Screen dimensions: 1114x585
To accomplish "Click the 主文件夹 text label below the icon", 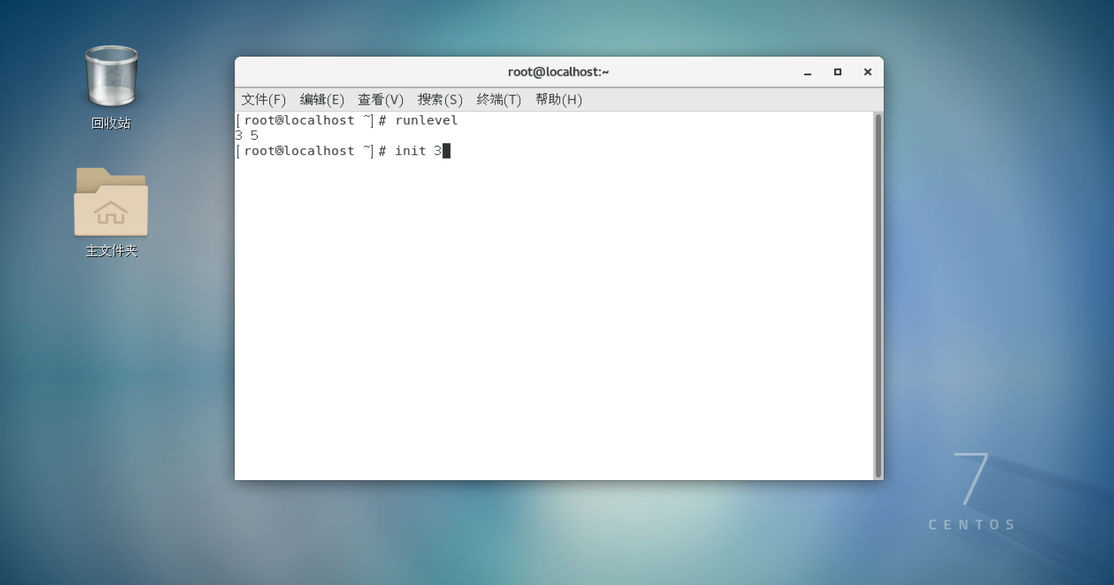I will [110, 250].
